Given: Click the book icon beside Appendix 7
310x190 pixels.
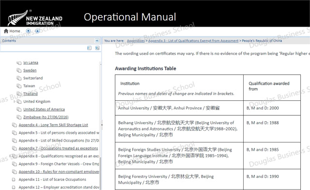Looking at the screenshot, I should (x=15, y=148).
